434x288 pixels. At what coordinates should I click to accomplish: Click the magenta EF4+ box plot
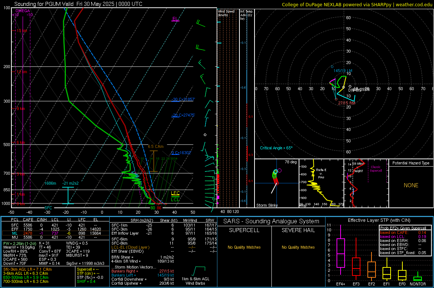tap(341, 250)
